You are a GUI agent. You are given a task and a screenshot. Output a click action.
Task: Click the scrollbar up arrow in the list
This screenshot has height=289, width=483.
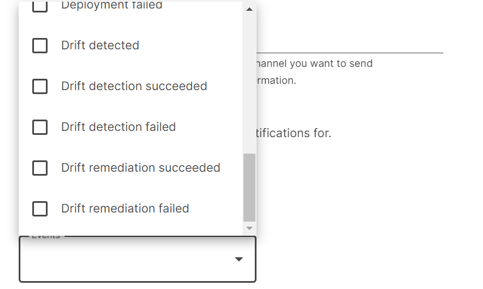point(250,10)
